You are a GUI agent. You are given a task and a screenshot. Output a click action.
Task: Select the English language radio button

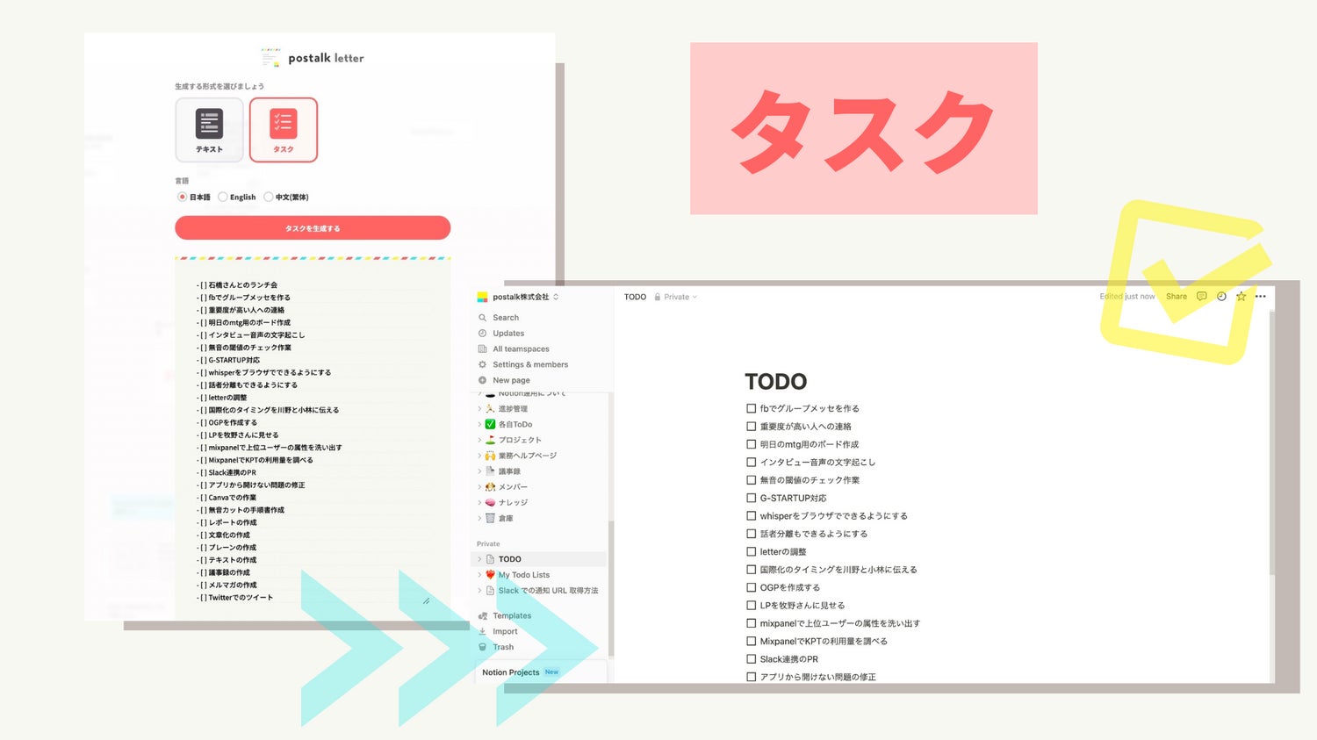click(x=223, y=198)
